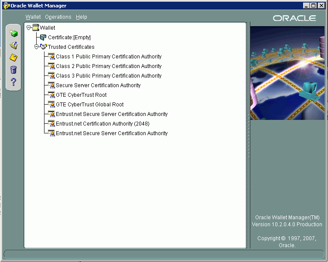Screen dimensions: 328x262
Task: Click the Wallet root node icon
Action: [x=36, y=27]
